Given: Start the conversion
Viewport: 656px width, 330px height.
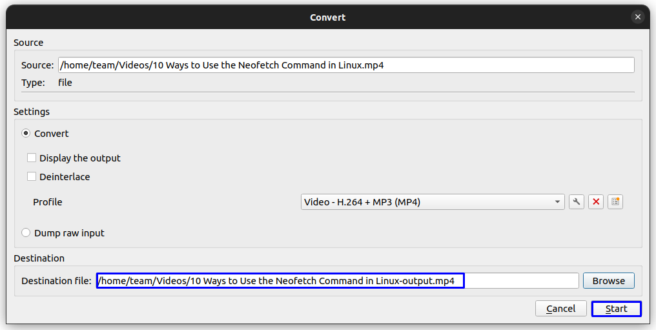Looking at the screenshot, I should [x=616, y=309].
